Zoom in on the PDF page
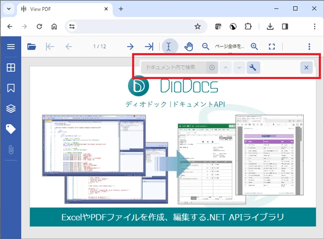The width and height of the screenshot is (324, 239). tap(254, 47)
